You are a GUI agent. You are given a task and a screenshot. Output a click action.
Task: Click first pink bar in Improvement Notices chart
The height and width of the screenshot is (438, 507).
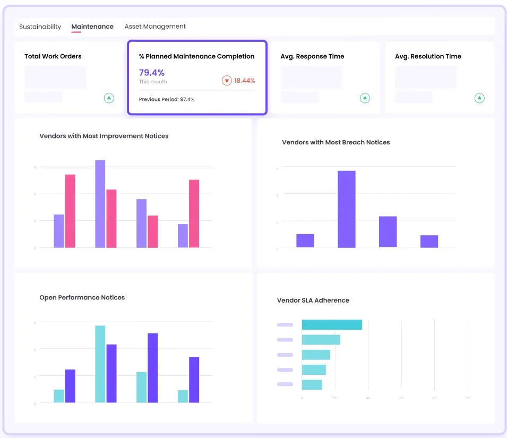[x=70, y=211]
